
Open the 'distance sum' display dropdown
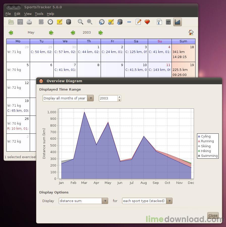[105, 201]
